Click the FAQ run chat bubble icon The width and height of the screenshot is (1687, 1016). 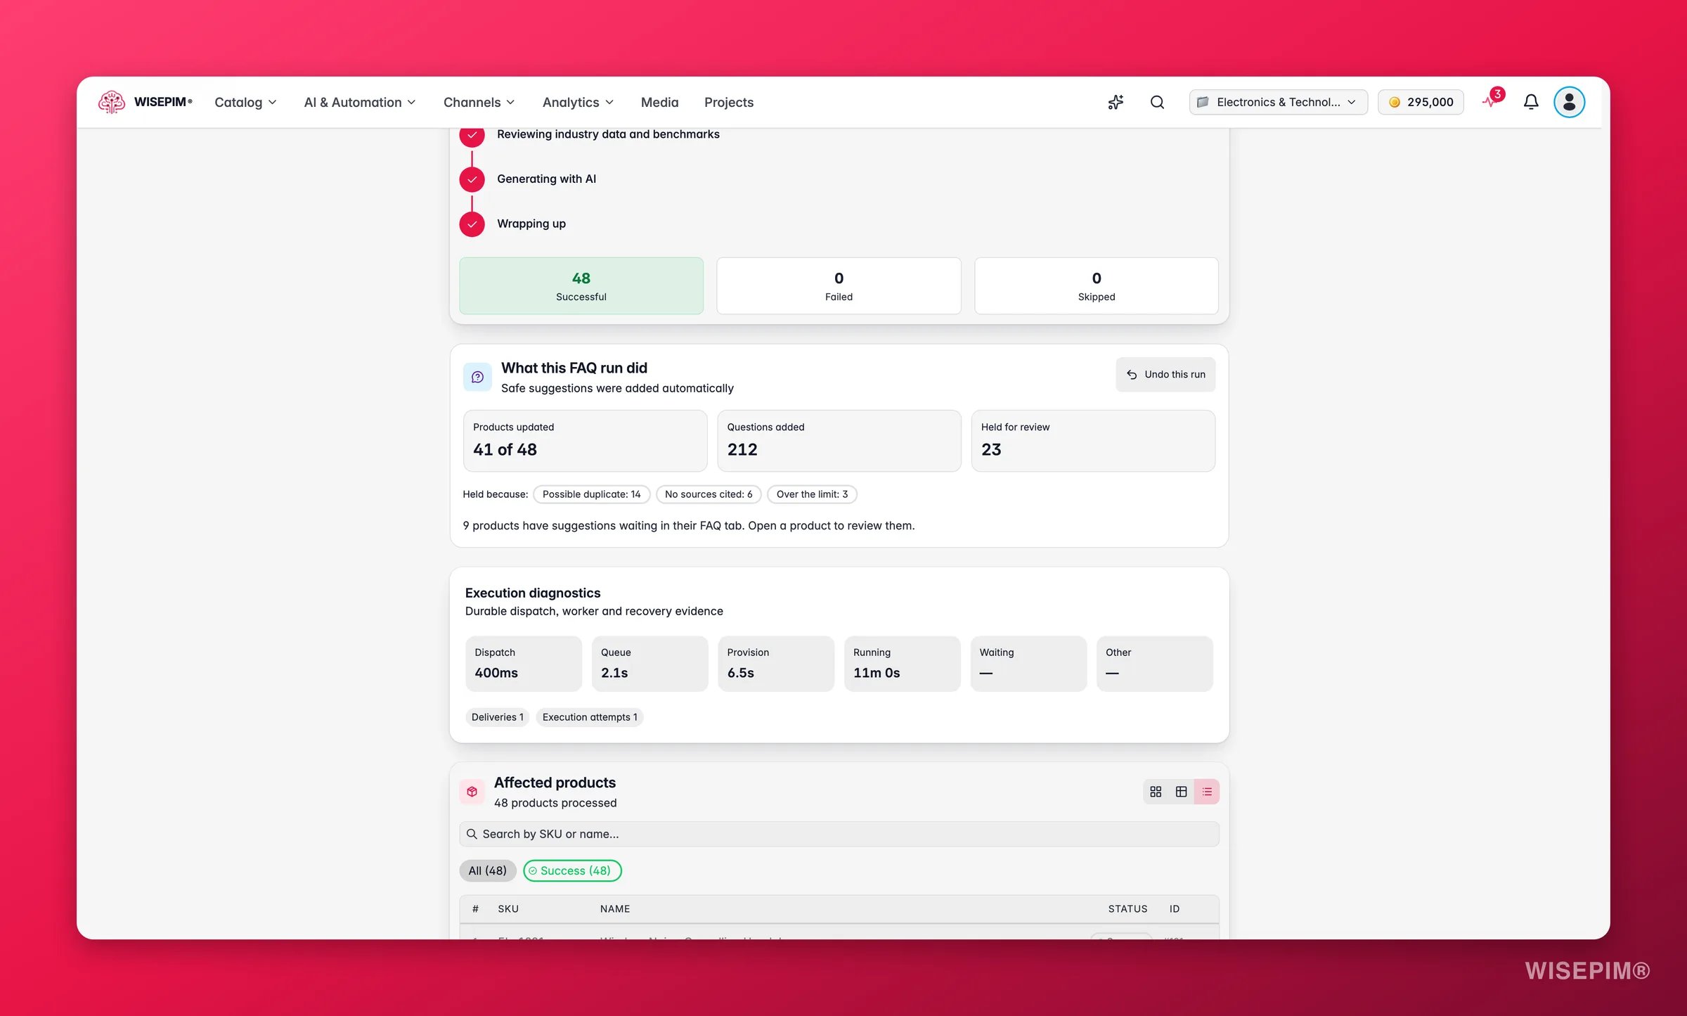477,377
